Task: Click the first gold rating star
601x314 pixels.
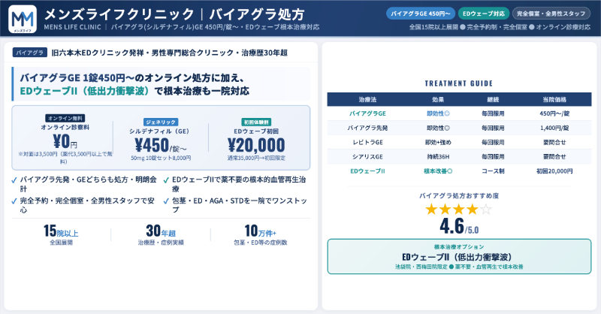Action: point(432,210)
